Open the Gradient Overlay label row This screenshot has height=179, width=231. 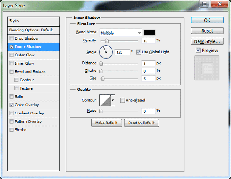point(29,113)
